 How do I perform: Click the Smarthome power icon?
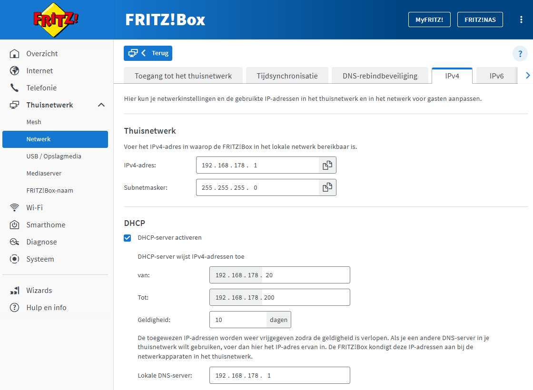point(14,225)
